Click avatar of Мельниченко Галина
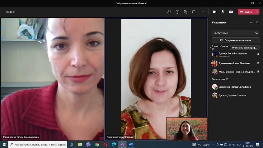Screen dimensions: 263x148 215,72
